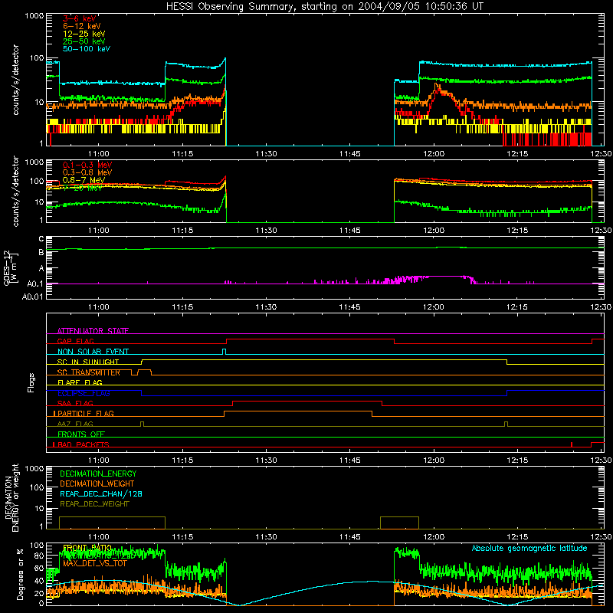The image size is (613, 613).
Task: Select the GAP_FLAG label
Action: [75, 341]
